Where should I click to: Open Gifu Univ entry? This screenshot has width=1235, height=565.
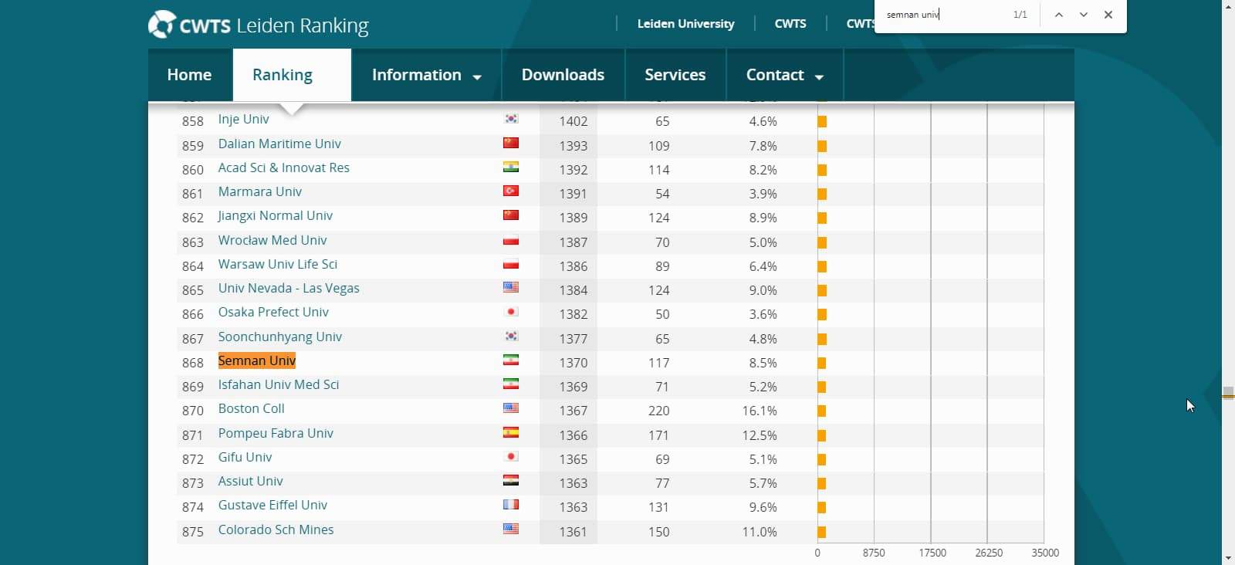pos(245,457)
